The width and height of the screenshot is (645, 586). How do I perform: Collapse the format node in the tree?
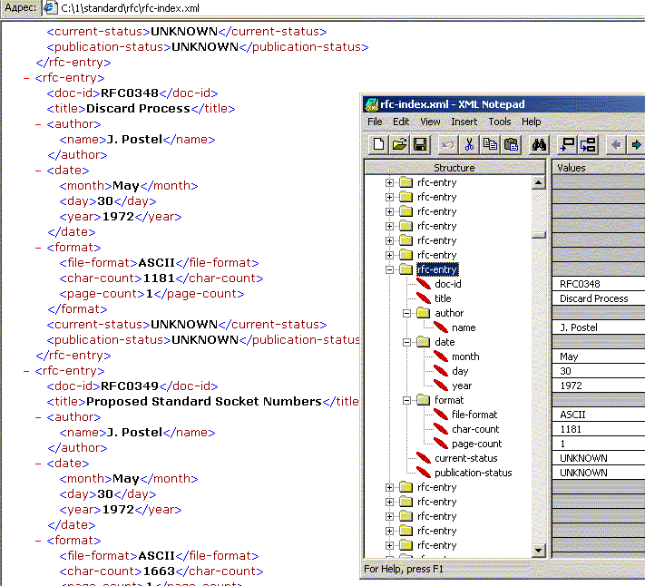(x=406, y=400)
